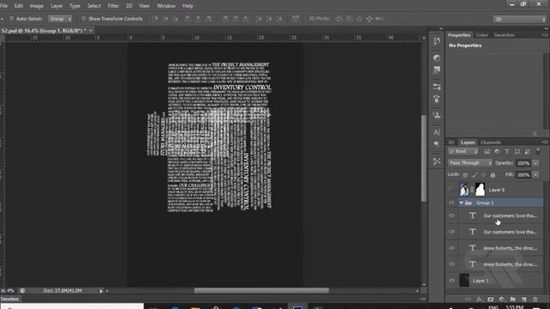Click align horizontal centers icon

click(x=199, y=19)
